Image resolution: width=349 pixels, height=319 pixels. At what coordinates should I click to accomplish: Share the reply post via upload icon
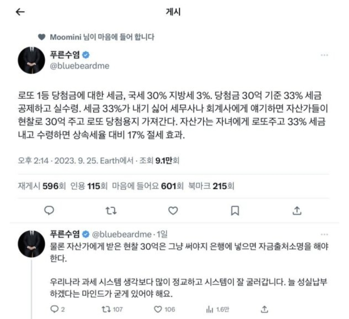tap(264, 309)
